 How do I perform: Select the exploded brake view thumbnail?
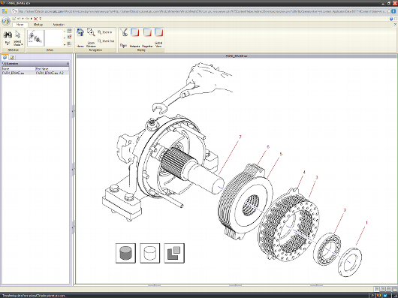[x=36, y=38]
